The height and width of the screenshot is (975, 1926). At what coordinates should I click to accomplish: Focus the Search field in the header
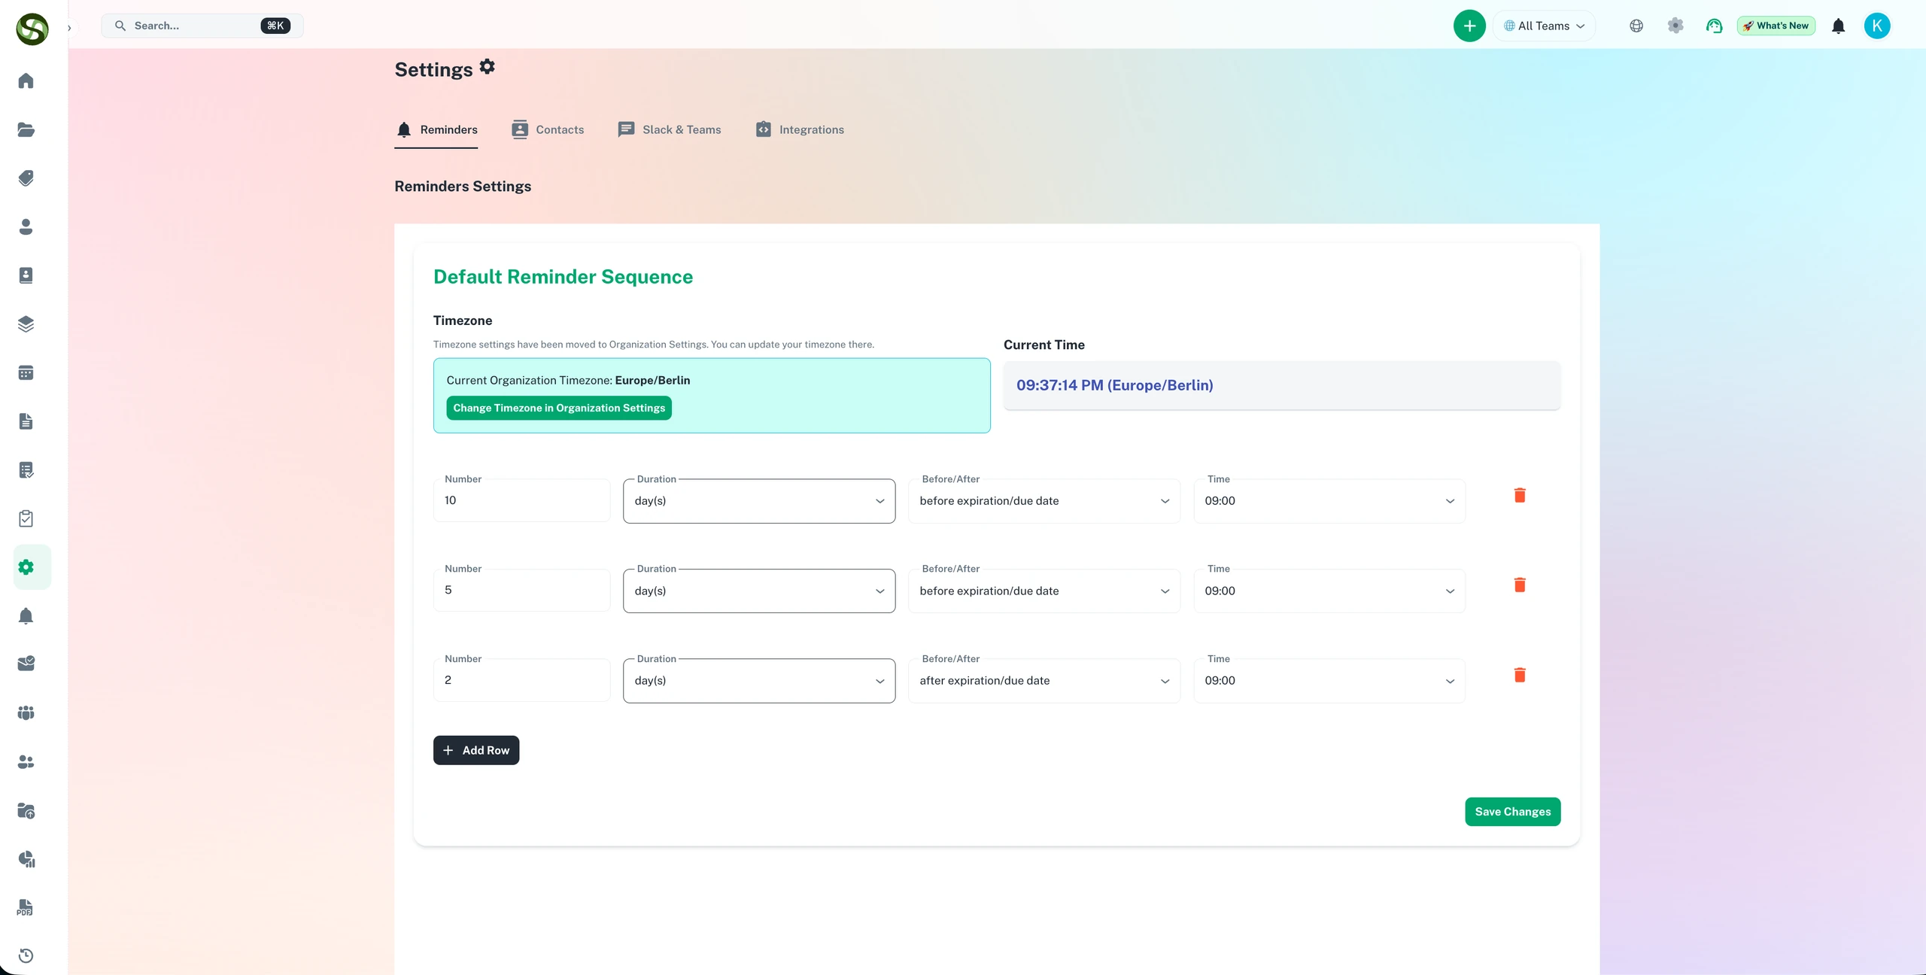[x=202, y=26]
